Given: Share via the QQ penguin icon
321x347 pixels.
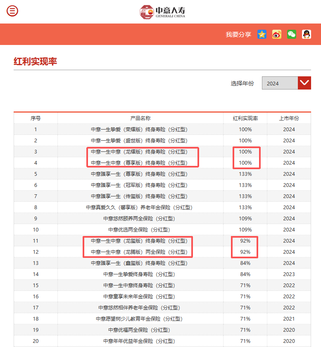Looking at the screenshot, I should [x=306, y=34].
